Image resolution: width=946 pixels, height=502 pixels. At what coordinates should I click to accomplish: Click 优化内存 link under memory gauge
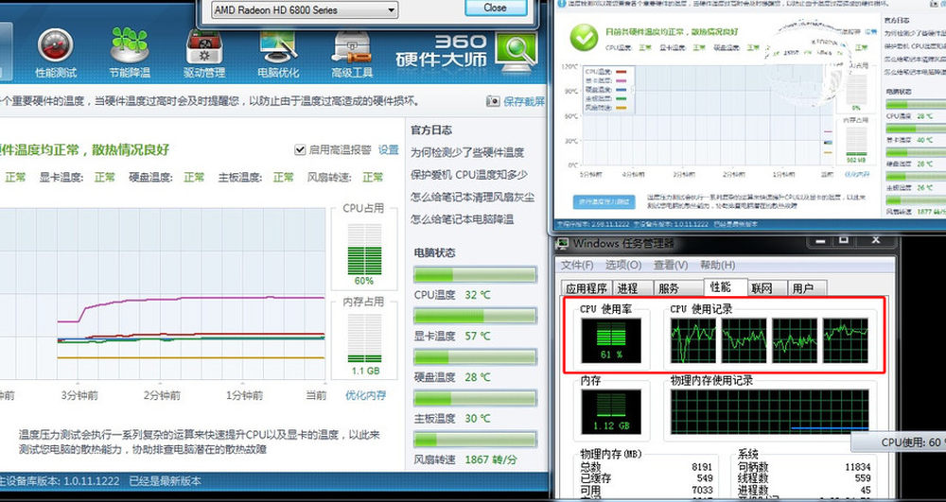point(365,395)
